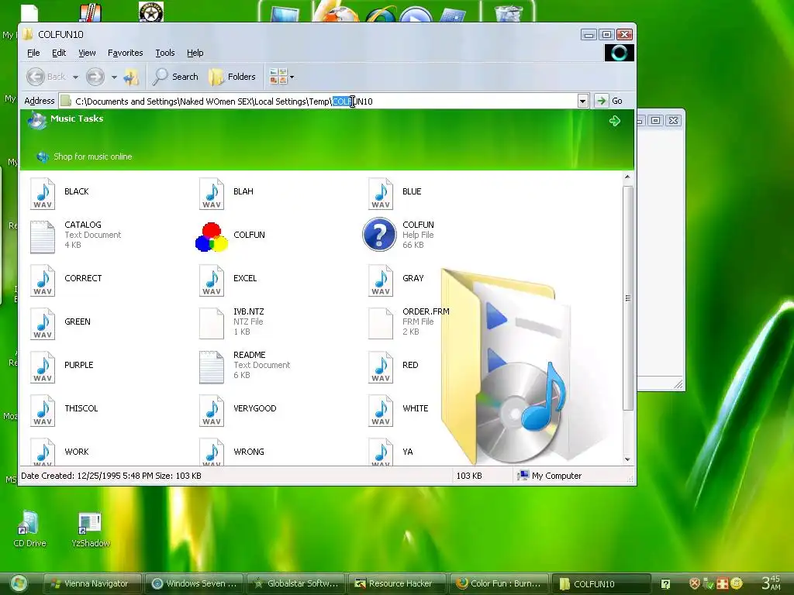The image size is (794, 595).
Task: Switch to Windows Seven taskbar button
Action: pyautogui.click(x=194, y=584)
